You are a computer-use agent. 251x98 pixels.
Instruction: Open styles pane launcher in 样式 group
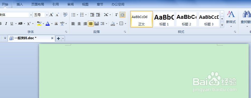[x=235, y=32]
